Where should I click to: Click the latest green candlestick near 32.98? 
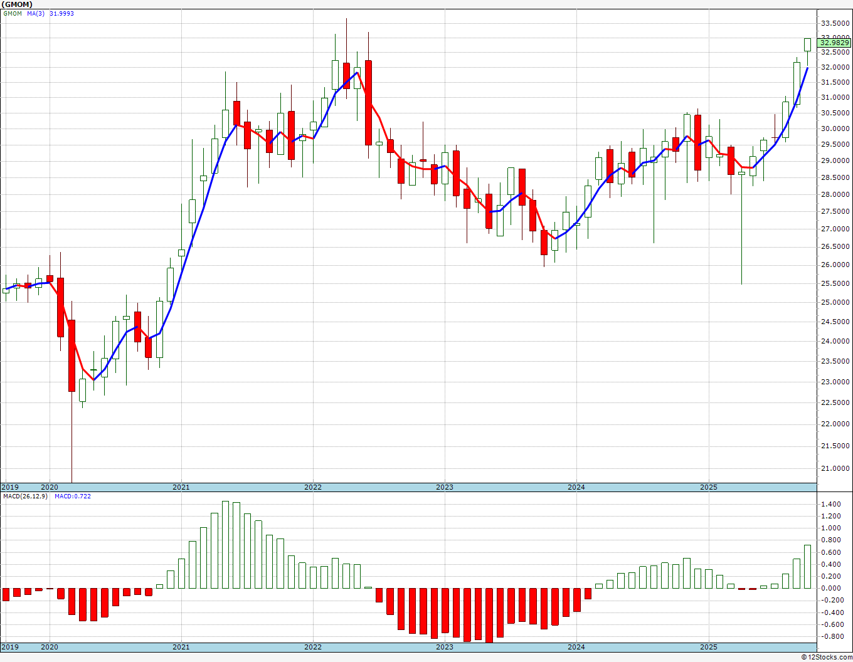tap(807, 45)
